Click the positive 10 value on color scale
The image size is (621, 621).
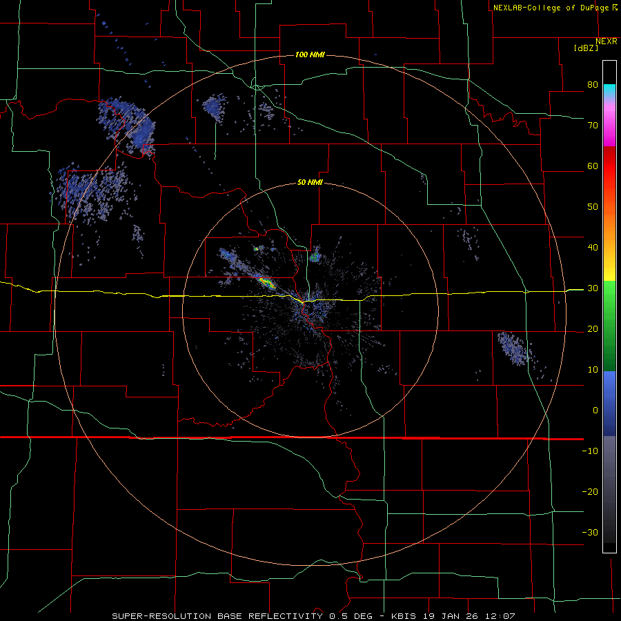593,370
